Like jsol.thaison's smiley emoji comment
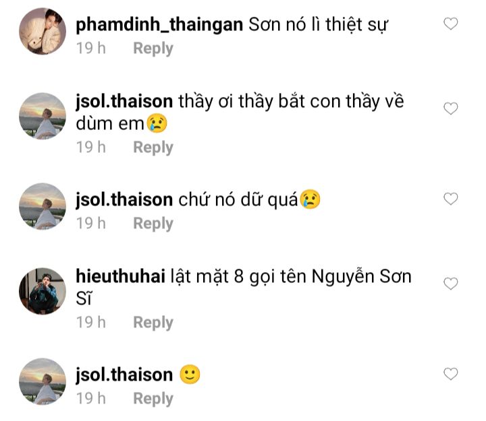Screen dimensions: 486x421 [450, 374]
